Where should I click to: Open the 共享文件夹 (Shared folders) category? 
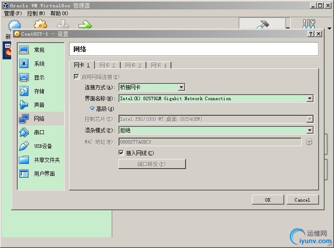41,160
